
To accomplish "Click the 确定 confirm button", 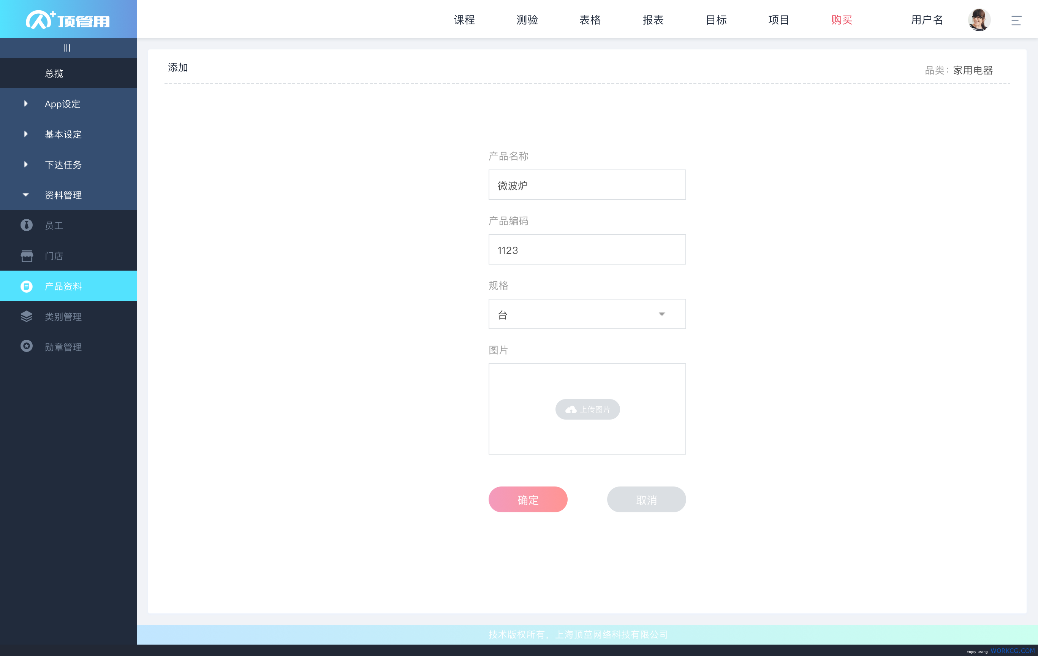I will (528, 499).
